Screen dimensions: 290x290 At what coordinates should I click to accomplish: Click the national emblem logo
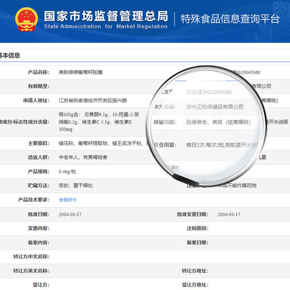(x=26, y=20)
